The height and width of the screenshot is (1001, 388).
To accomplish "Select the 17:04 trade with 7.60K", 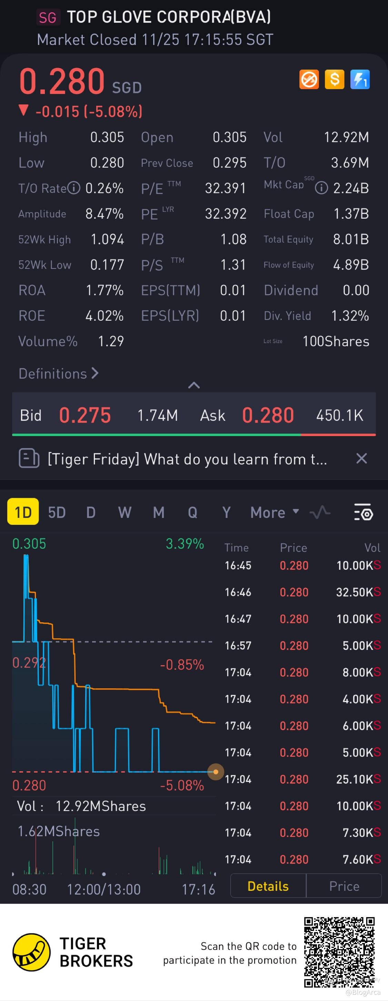I will [x=303, y=859].
